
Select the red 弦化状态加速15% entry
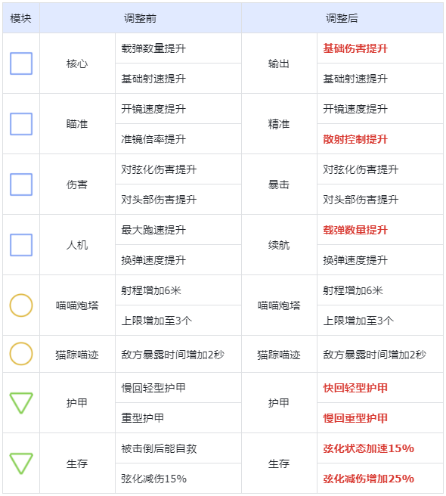click(x=368, y=448)
